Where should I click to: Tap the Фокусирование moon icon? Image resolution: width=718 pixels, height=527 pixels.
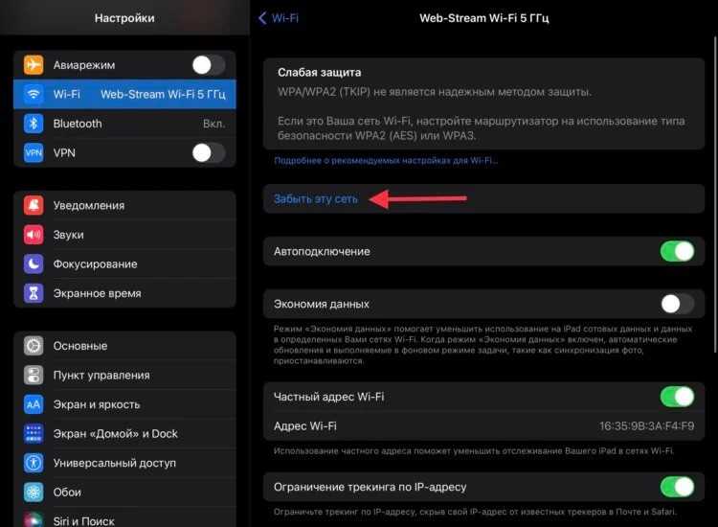34,263
